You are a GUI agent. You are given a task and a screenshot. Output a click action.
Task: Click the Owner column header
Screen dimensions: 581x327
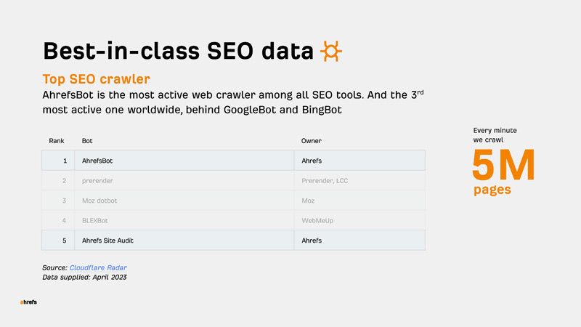312,141
